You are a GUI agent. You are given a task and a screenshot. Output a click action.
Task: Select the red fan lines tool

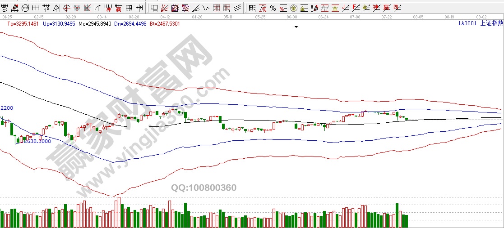coord(165,8)
